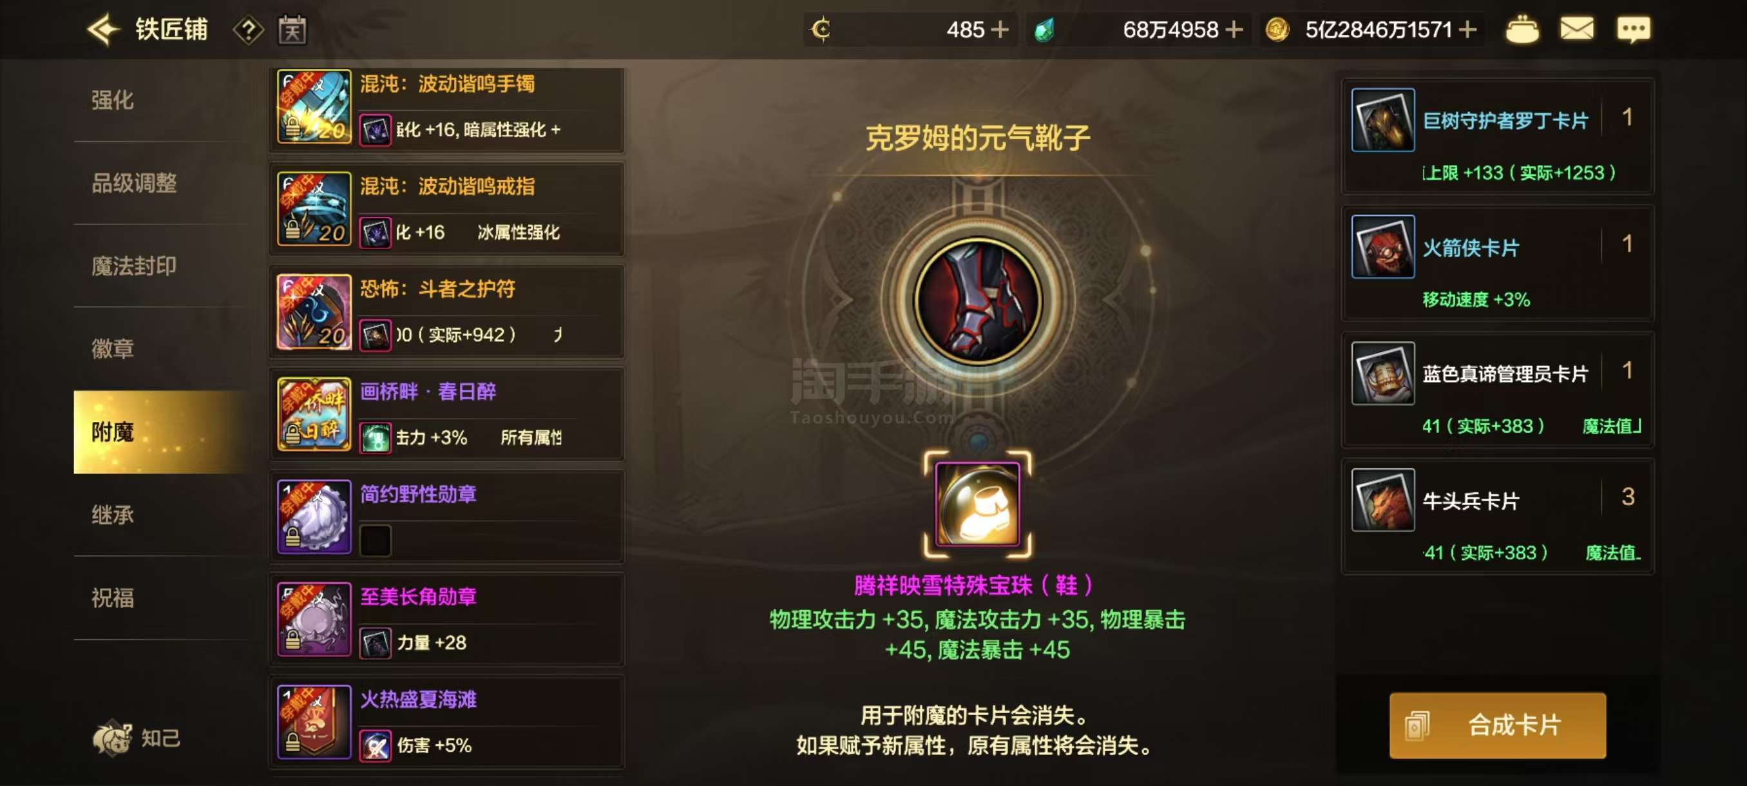
Task: Select 巨树守护者罗丁卡片 card
Action: coord(1498,137)
